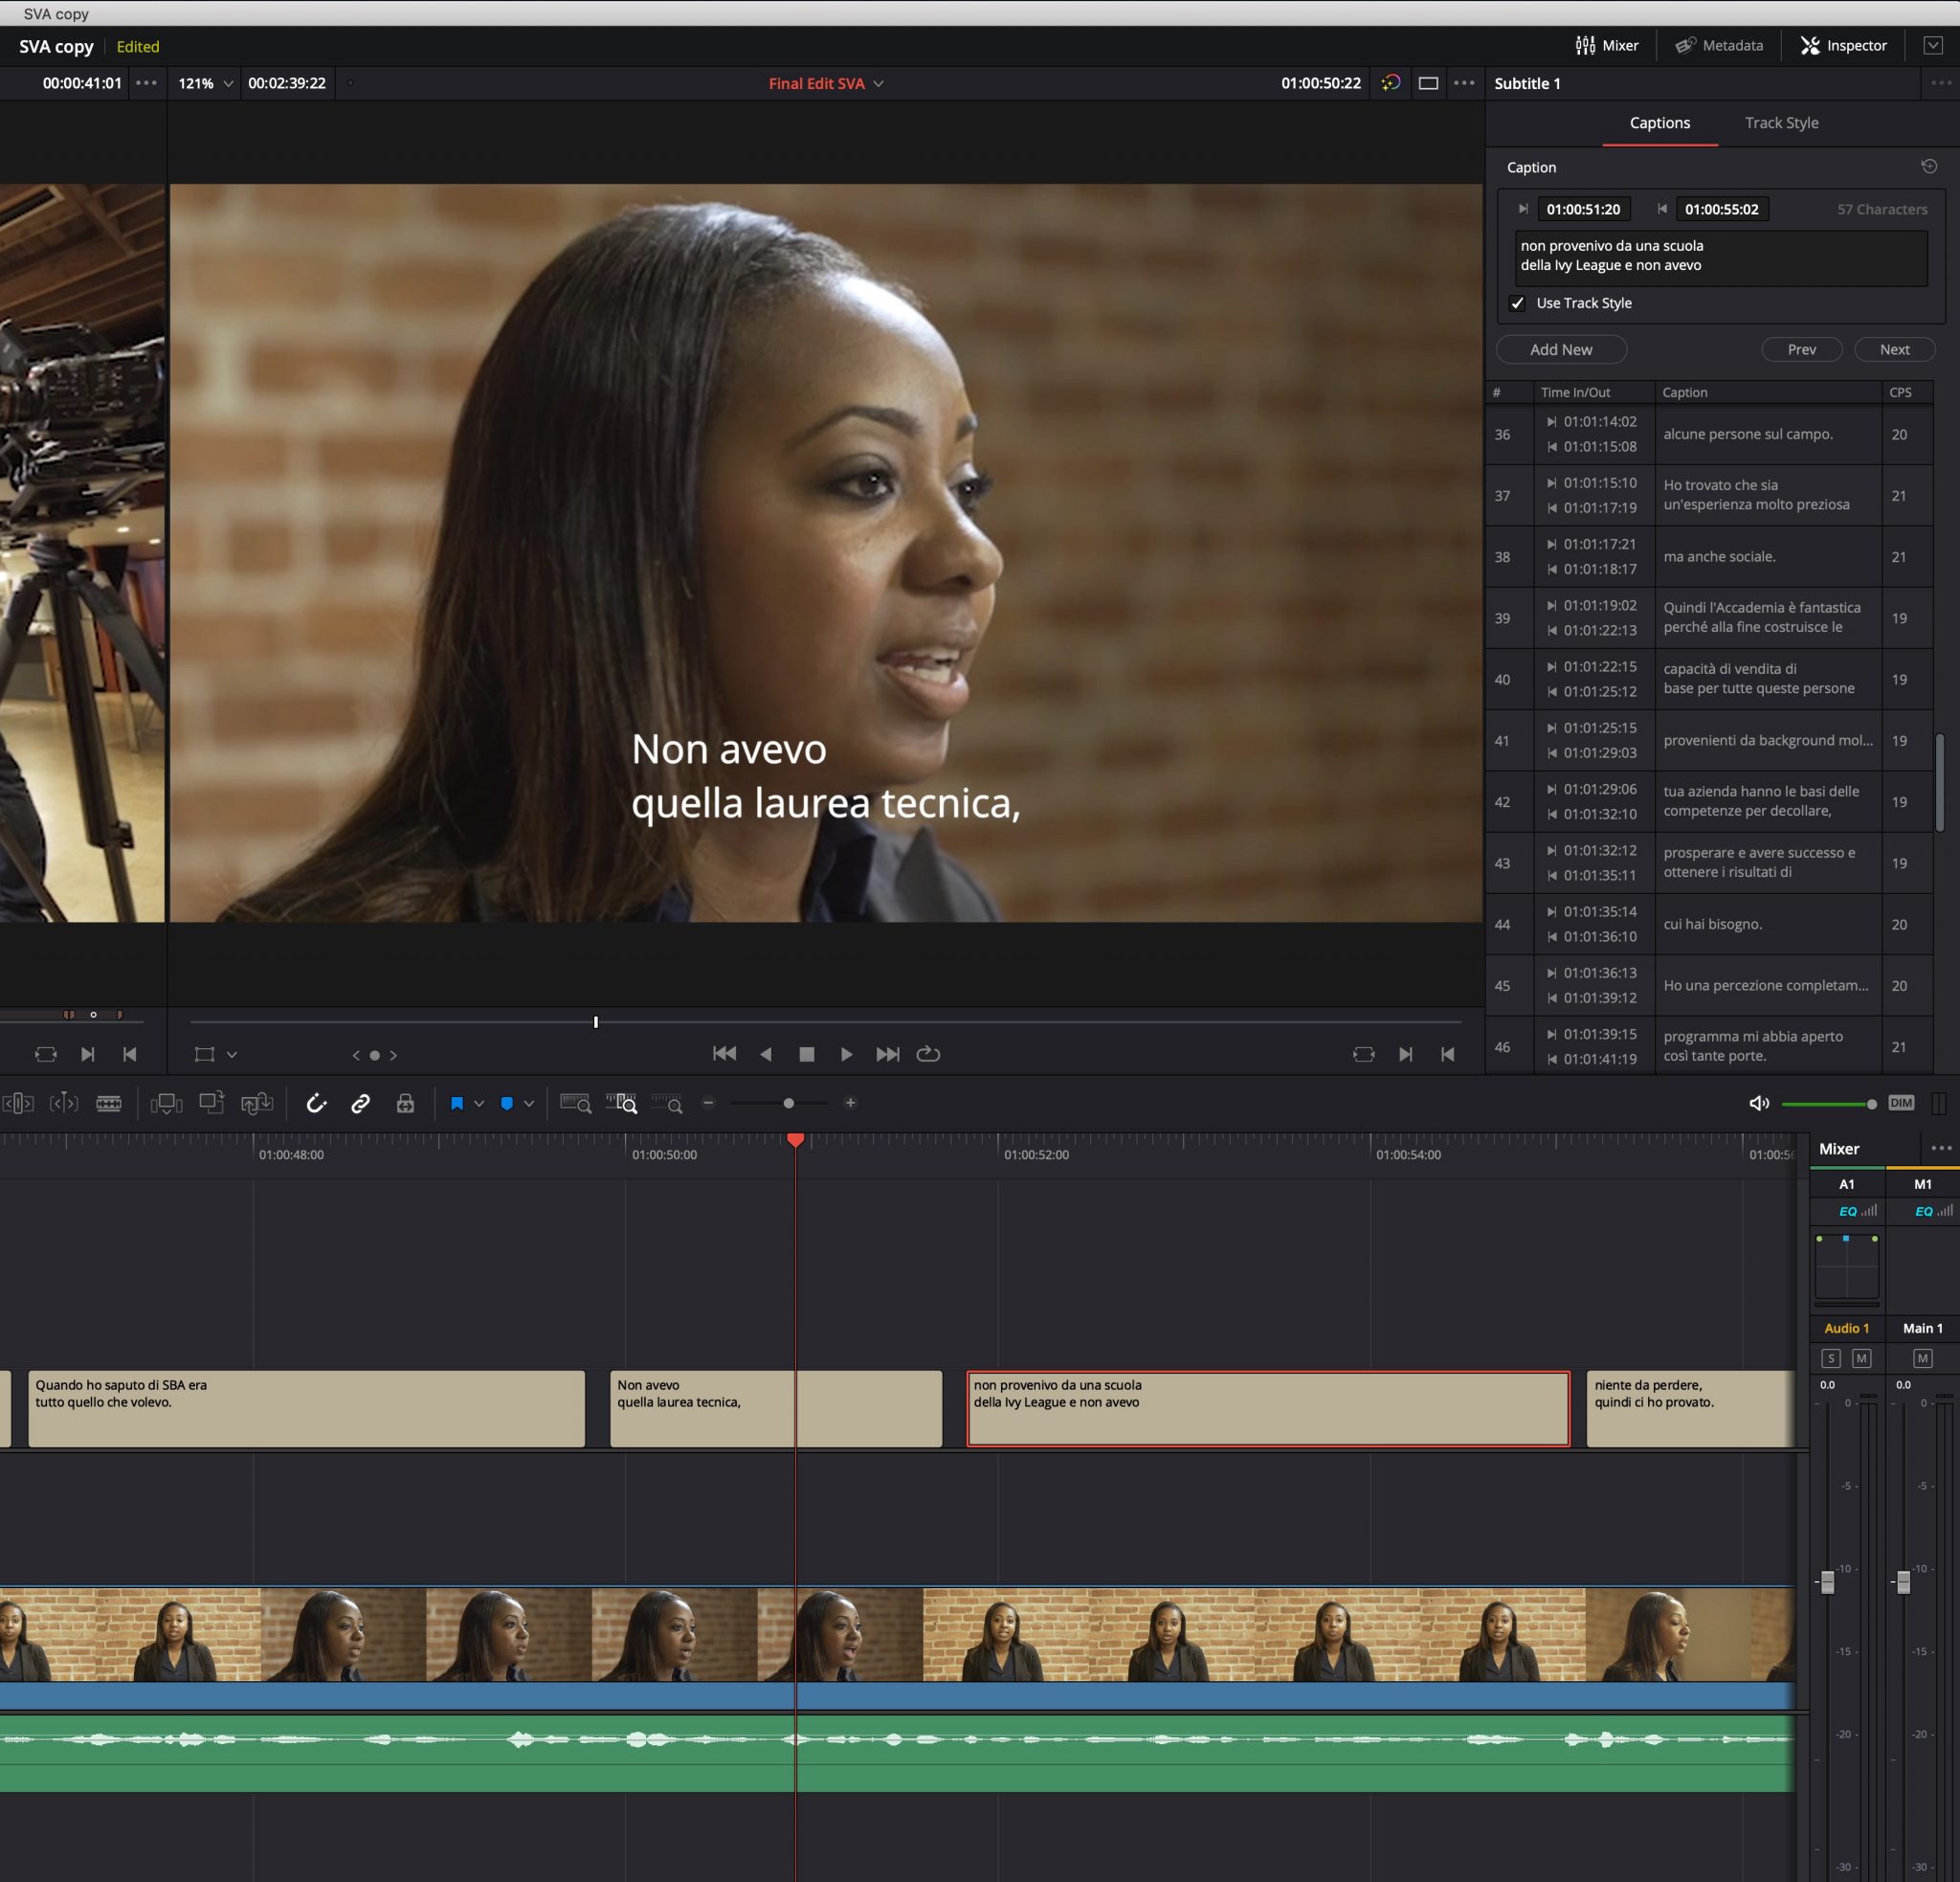This screenshot has height=1882, width=1960.
Task: Switch to the Track Style tab
Action: [x=1781, y=123]
